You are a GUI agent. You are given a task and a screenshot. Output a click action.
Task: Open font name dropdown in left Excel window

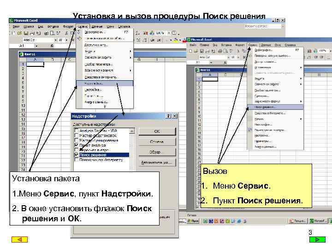55,40
